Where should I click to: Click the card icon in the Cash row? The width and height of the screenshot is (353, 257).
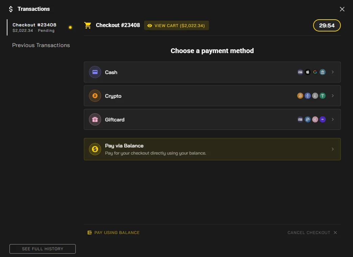coord(300,72)
